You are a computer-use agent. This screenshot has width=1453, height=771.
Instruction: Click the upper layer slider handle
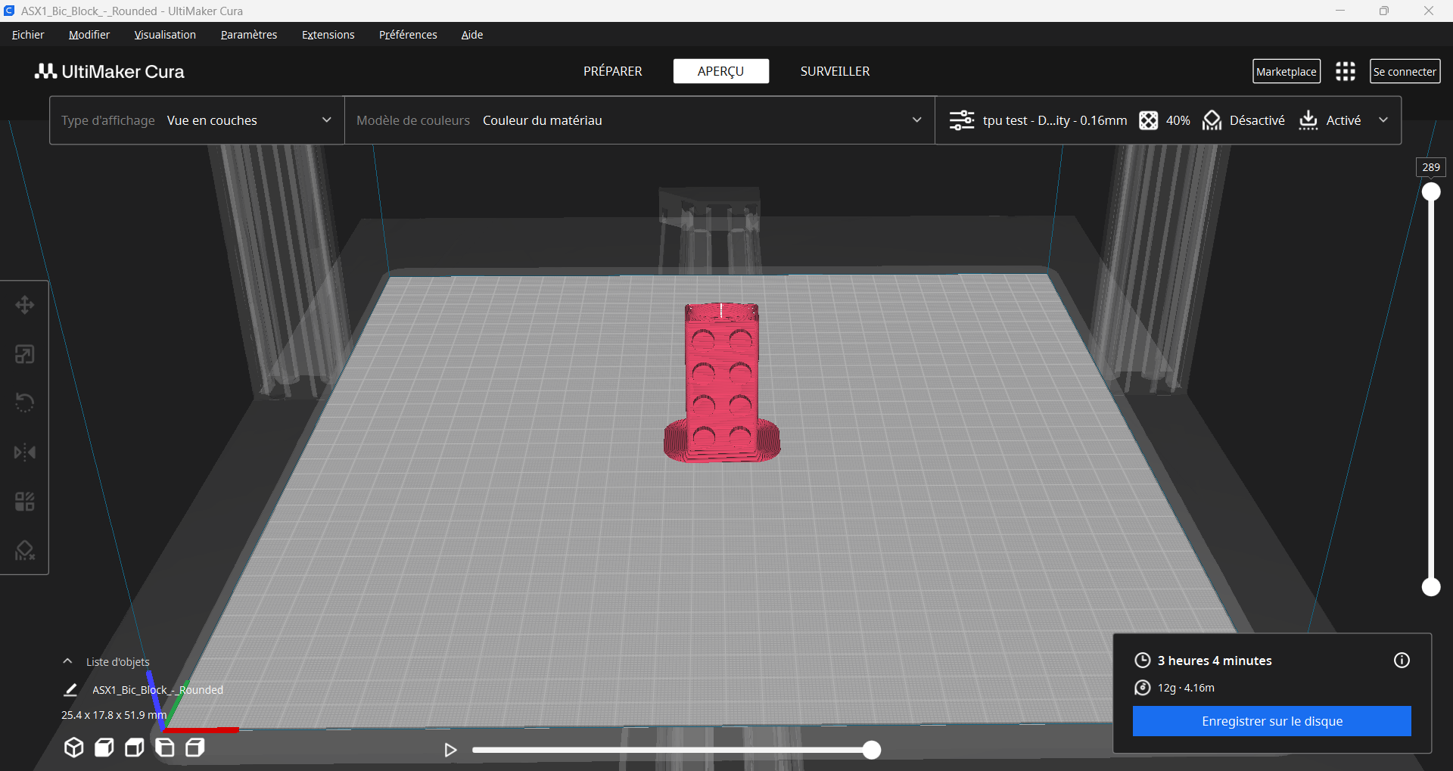pyautogui.click(x=1431, y=192)
